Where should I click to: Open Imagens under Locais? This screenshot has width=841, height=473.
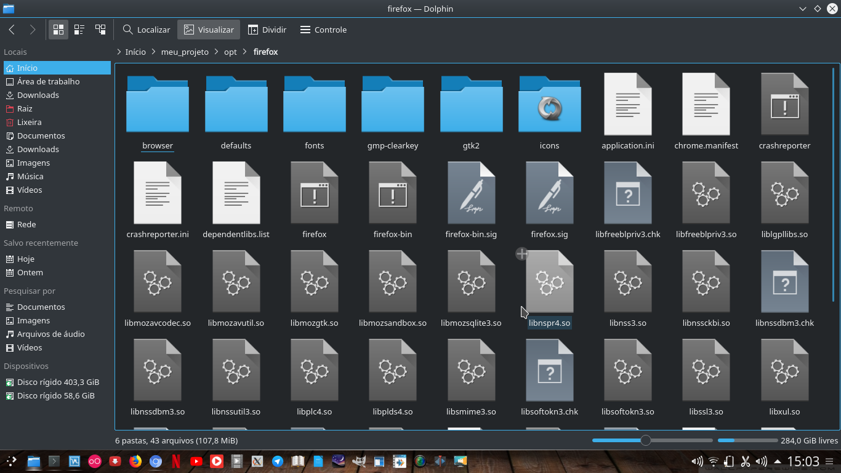(57, 163)
